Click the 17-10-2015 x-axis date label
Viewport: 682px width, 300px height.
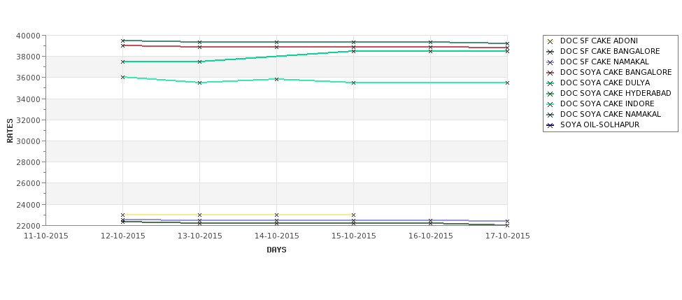(x=508, y=236)
